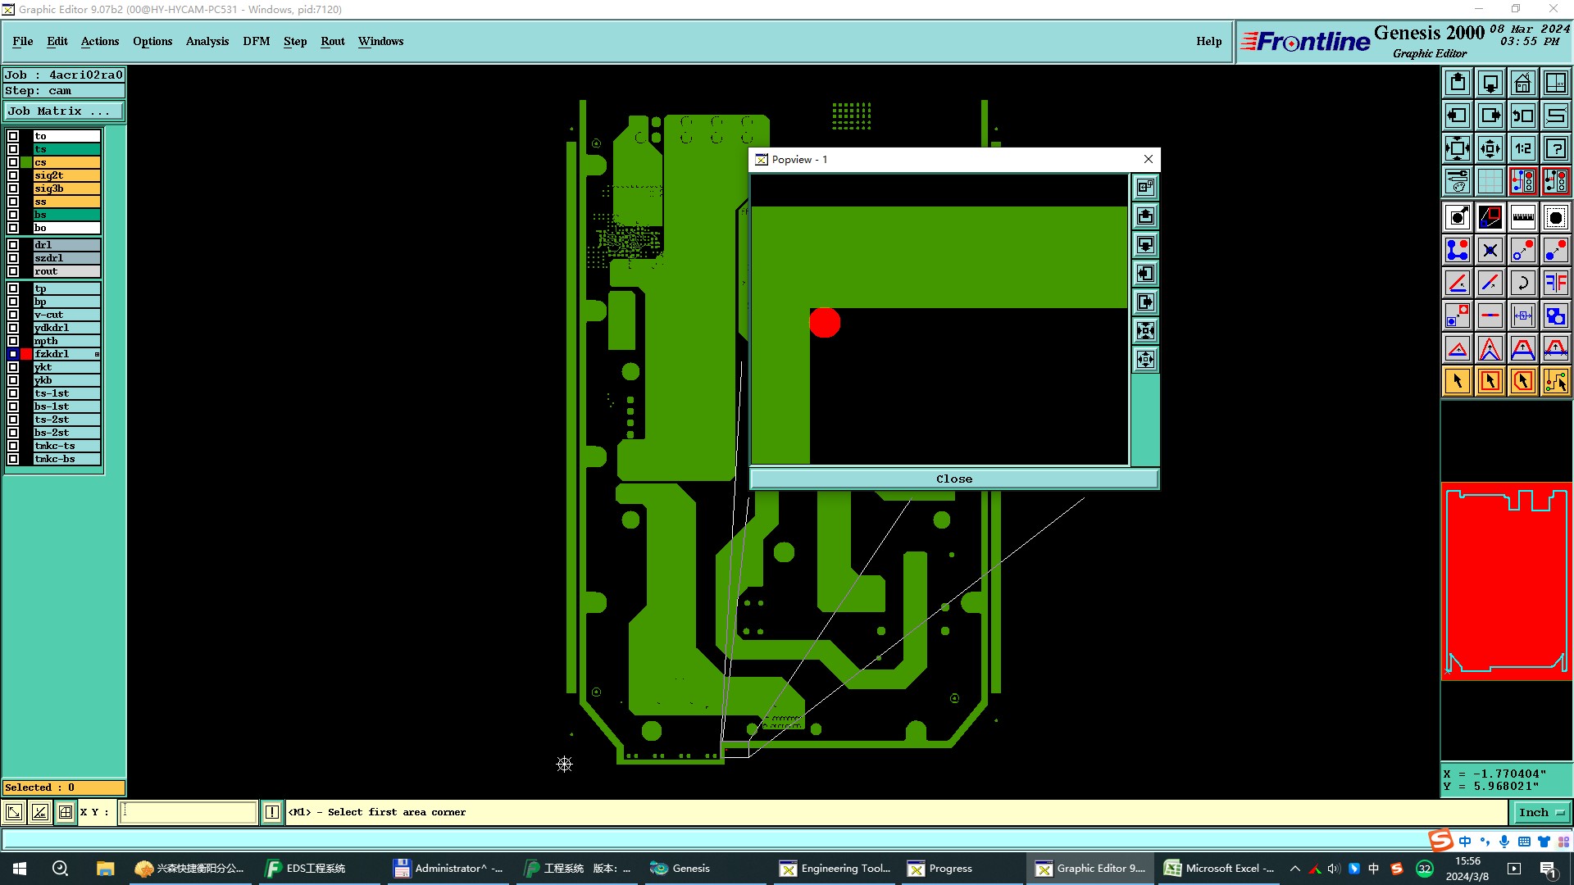Screen dimensions: 1574x885
Task: Click the Home view icon
Action: [x=1522, y=83]
